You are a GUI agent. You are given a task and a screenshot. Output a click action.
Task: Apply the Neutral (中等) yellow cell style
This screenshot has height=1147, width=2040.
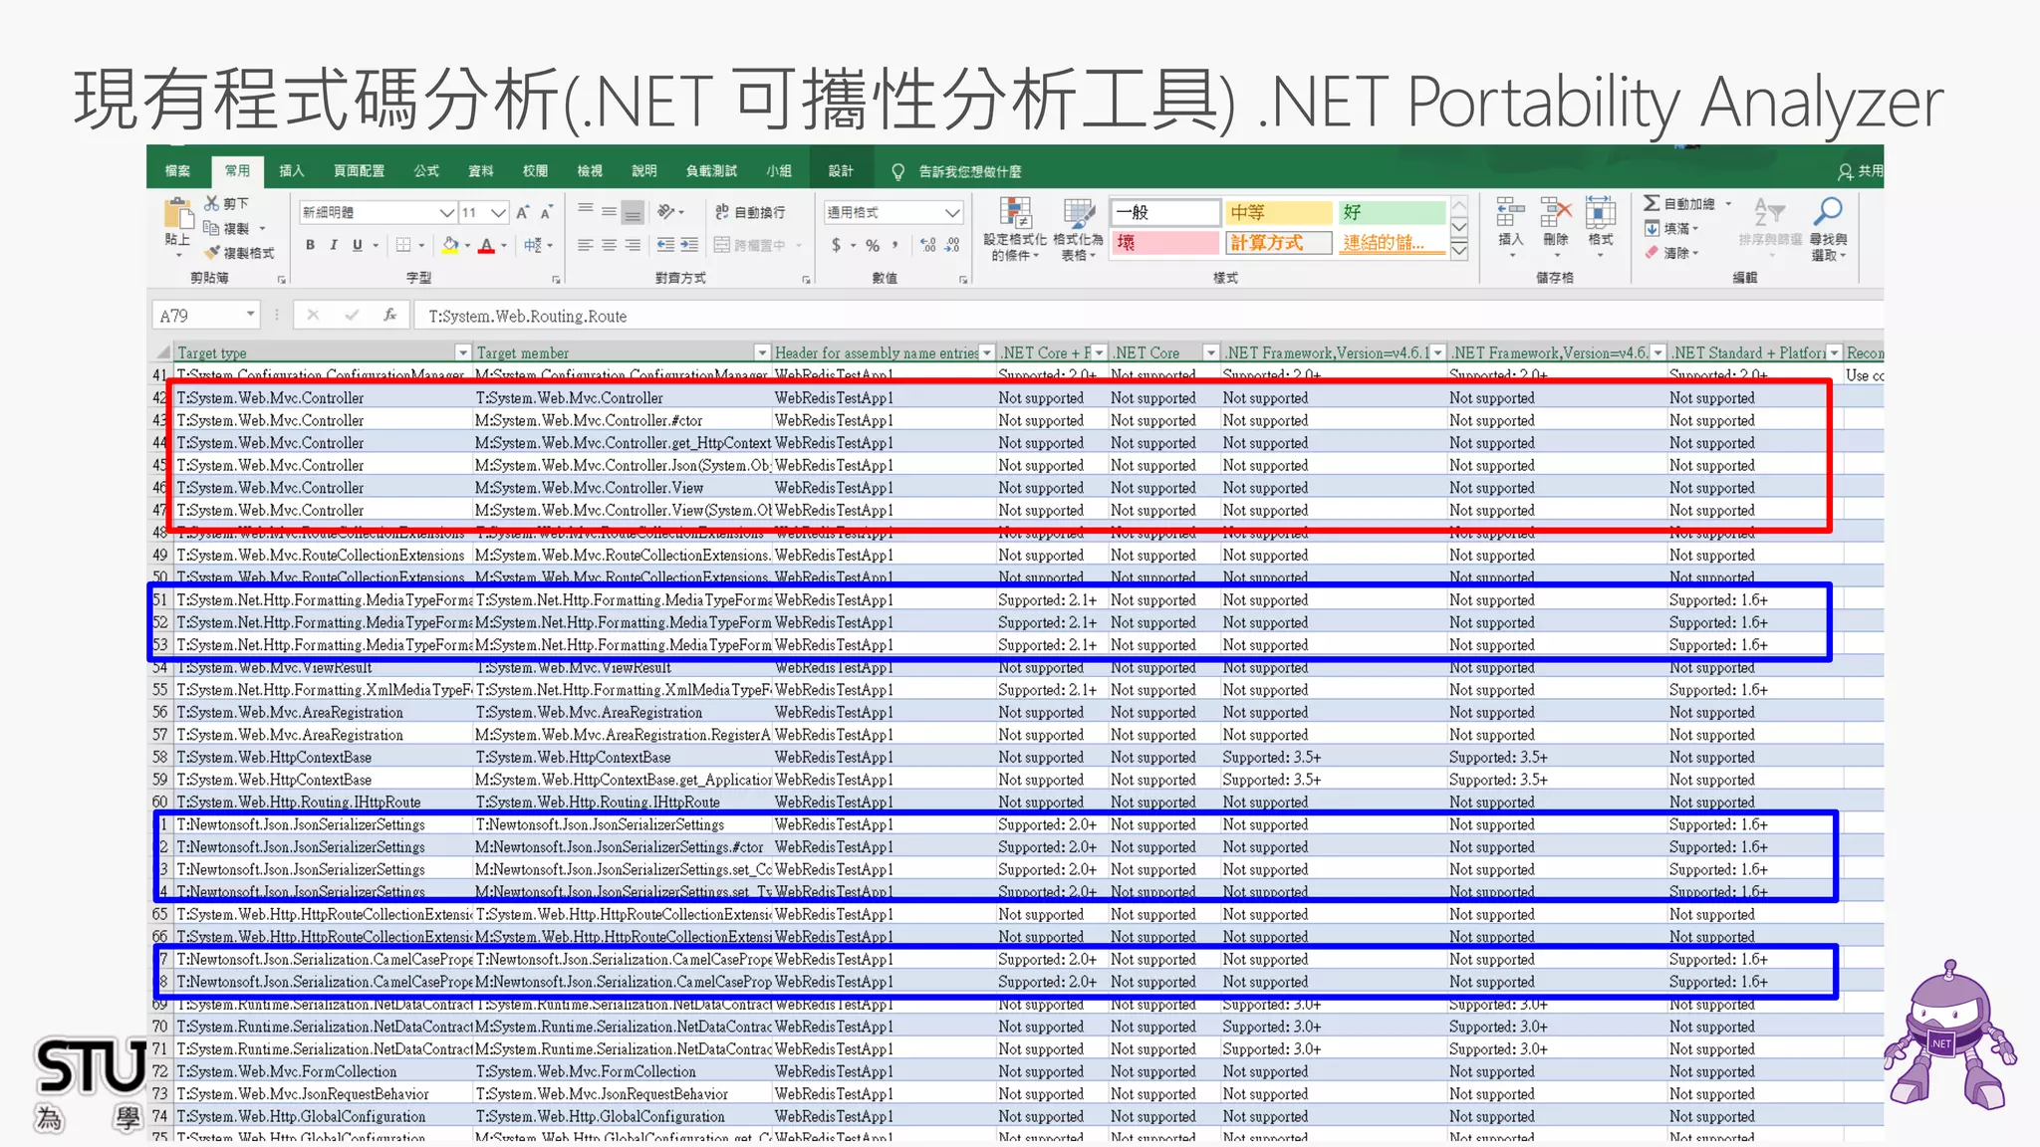pyautogui.click(x=1279, y=212)
